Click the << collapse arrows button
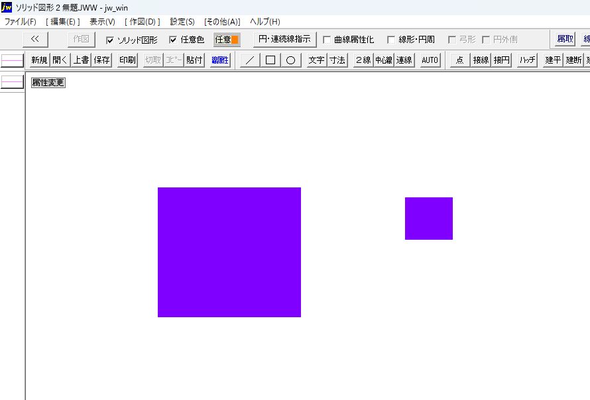The height and width of the screenshot is (400, 590). (x=35, y=39)
